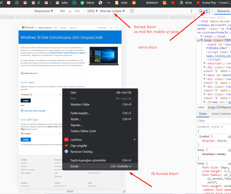231x194 pixels.
Task: Choose Türkçe Diline Çevir option
Action: click(100, 131)
